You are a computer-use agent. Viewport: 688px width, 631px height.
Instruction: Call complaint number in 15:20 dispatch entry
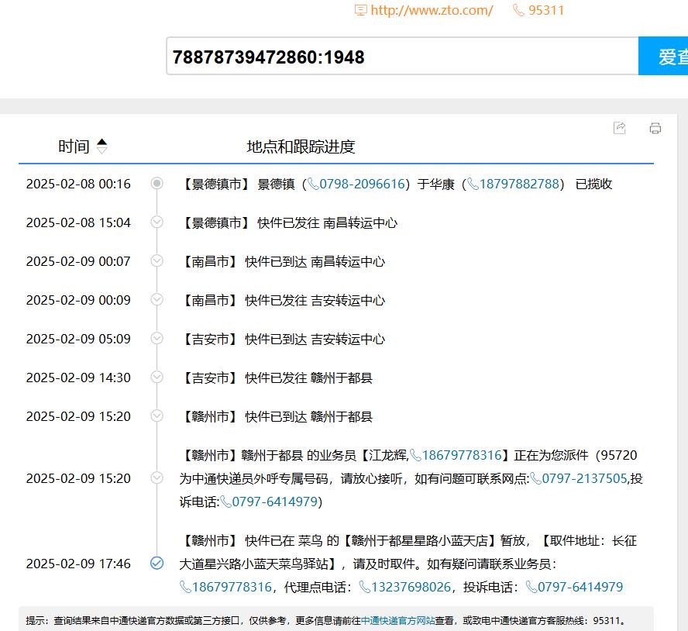pyautogui.click(x=274, y=502)
